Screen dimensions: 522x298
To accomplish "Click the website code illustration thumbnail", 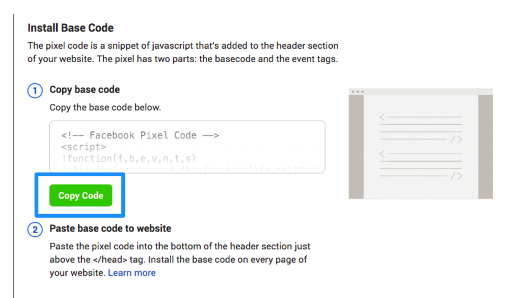I will click(421, 143).
